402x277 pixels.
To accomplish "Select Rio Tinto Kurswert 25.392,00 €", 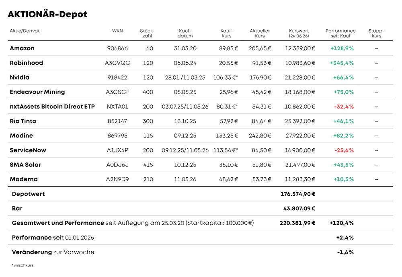I will coord(300,121).
